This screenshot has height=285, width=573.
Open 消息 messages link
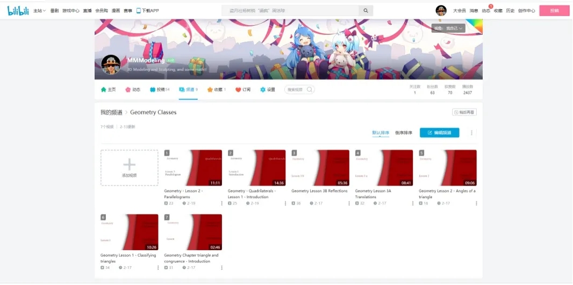[x=474, y=11]
